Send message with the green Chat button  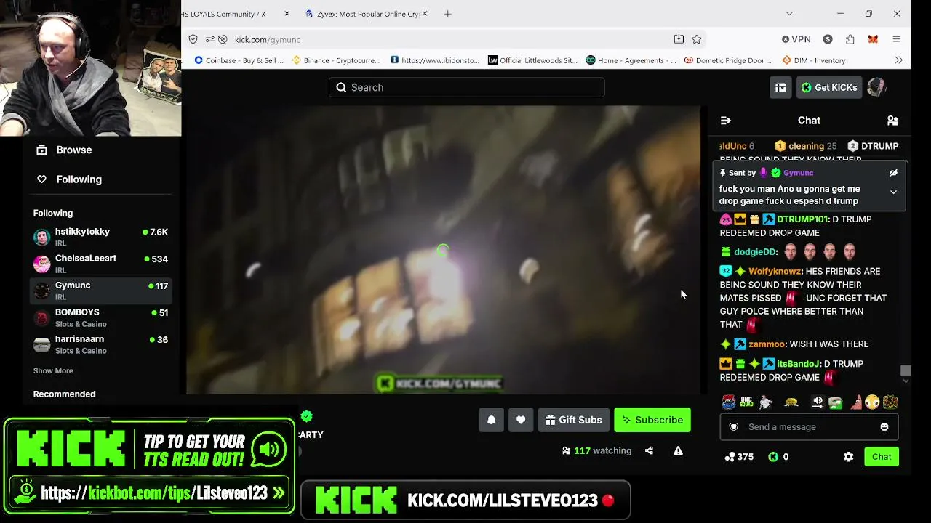point(882,457)
